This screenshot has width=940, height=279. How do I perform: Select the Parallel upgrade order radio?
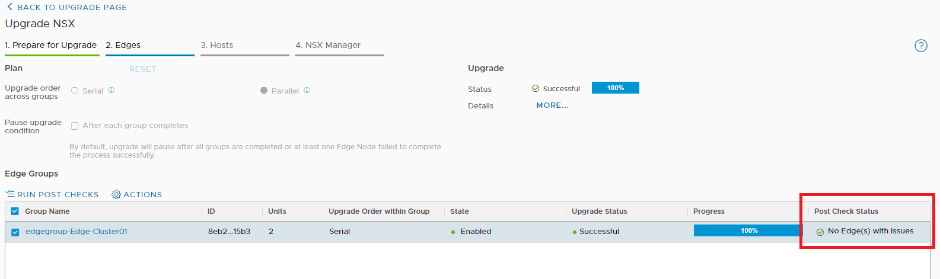(264, 91)
